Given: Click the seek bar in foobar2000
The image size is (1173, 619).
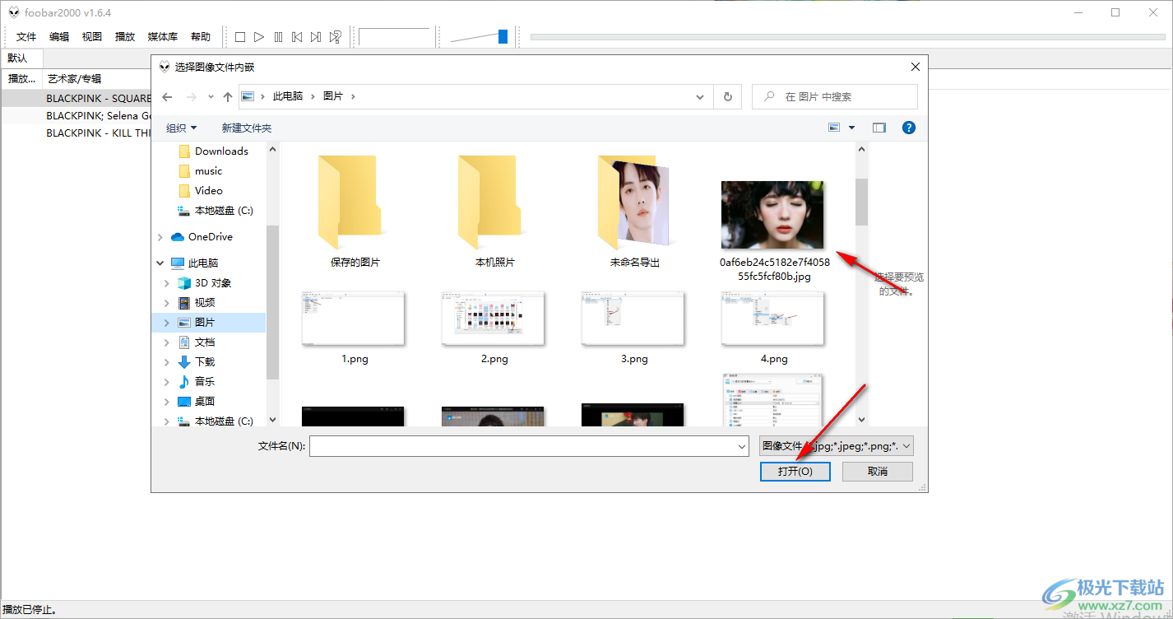Looking at the screenshot, I should click(848, 37).
